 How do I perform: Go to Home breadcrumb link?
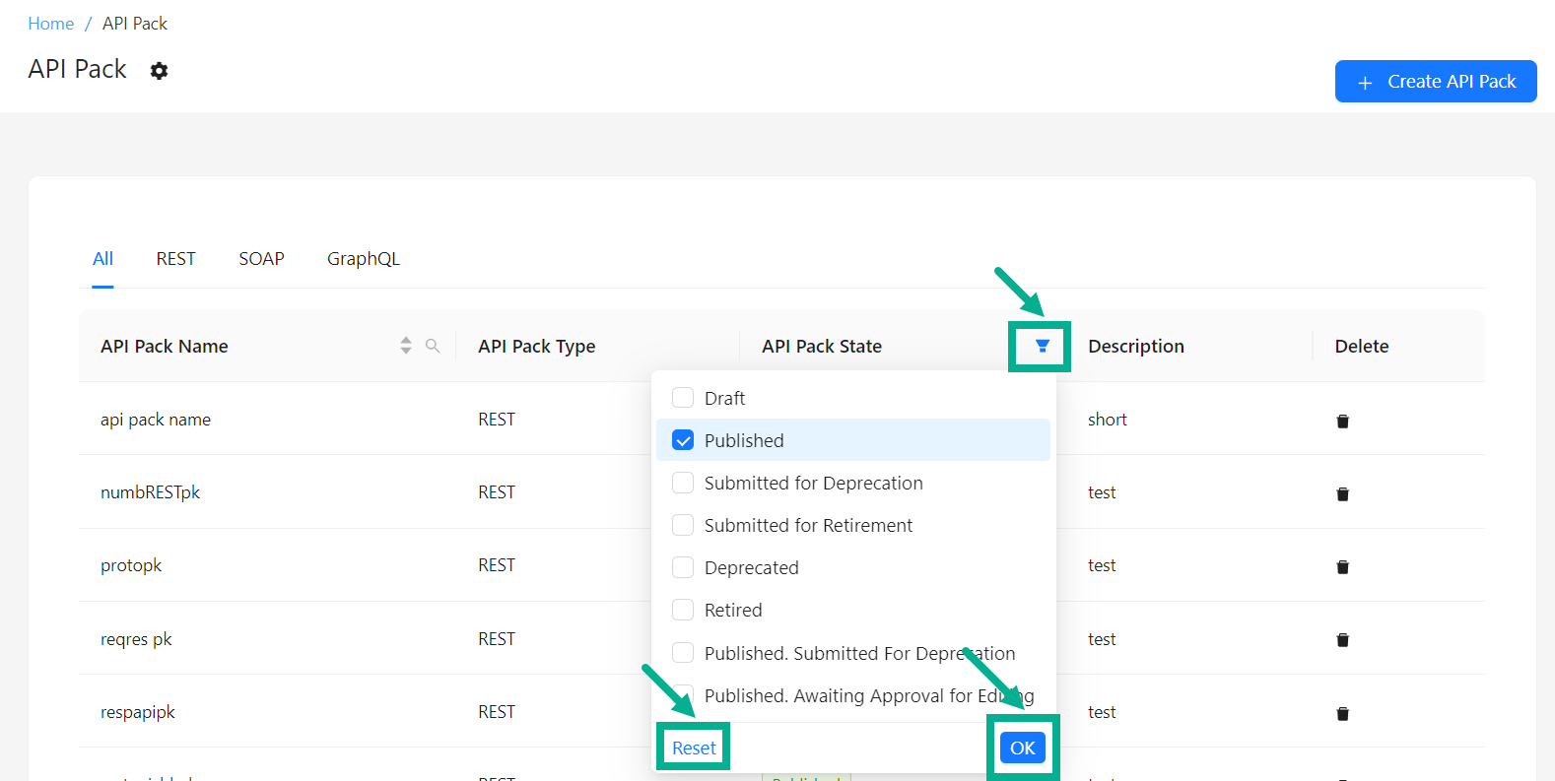click(50, 24)
